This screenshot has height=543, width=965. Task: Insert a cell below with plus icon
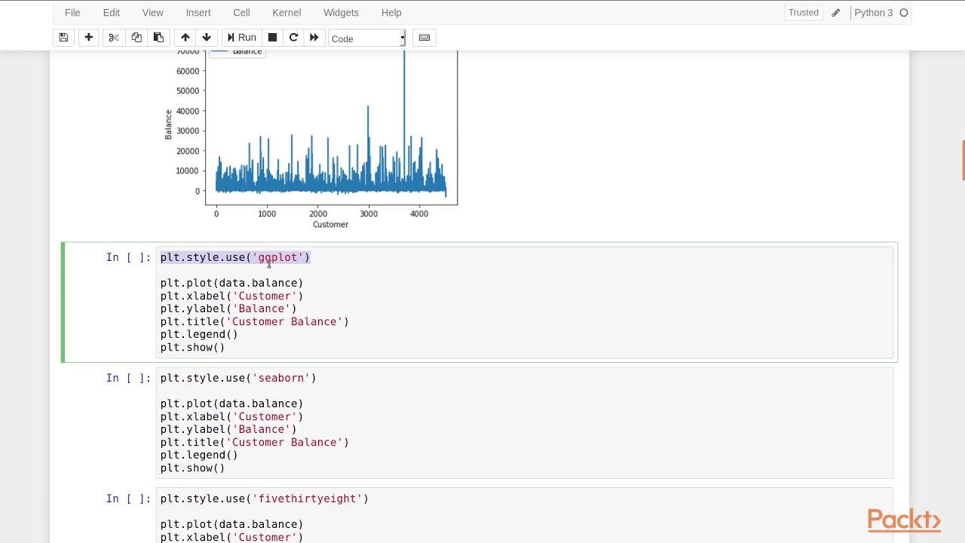pyautogui.click(x=88, y=38)
